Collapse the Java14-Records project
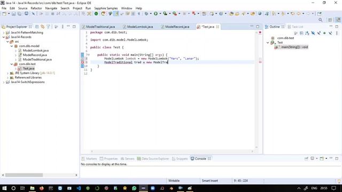Viewport: 342px width, 192px height. click(x=4, y=37)
